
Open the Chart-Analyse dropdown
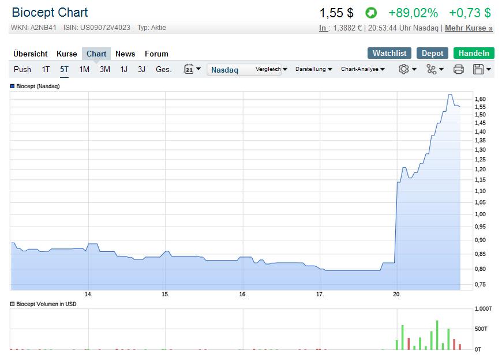[361, 69]
